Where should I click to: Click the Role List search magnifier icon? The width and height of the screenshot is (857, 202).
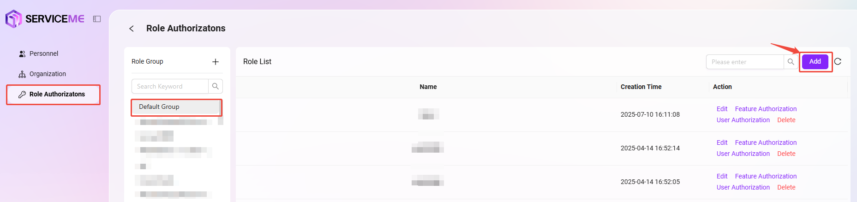pos(791,62)
